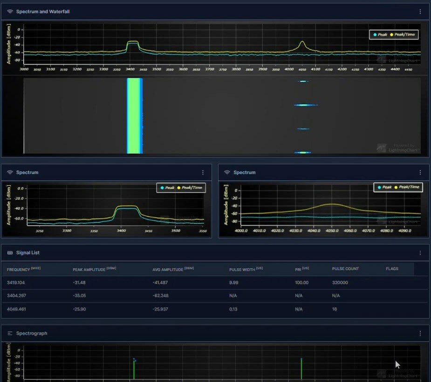Open three-dot menu of the 4000–4090 MHz Spectrum panel
This screenshot has height=382, width=431.
coord(420,173)
